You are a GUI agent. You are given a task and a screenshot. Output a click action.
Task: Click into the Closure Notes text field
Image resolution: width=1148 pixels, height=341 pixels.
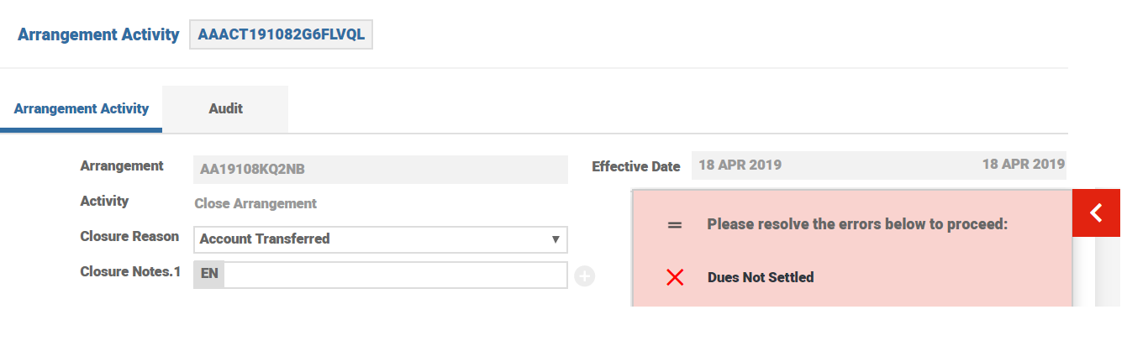395,275
